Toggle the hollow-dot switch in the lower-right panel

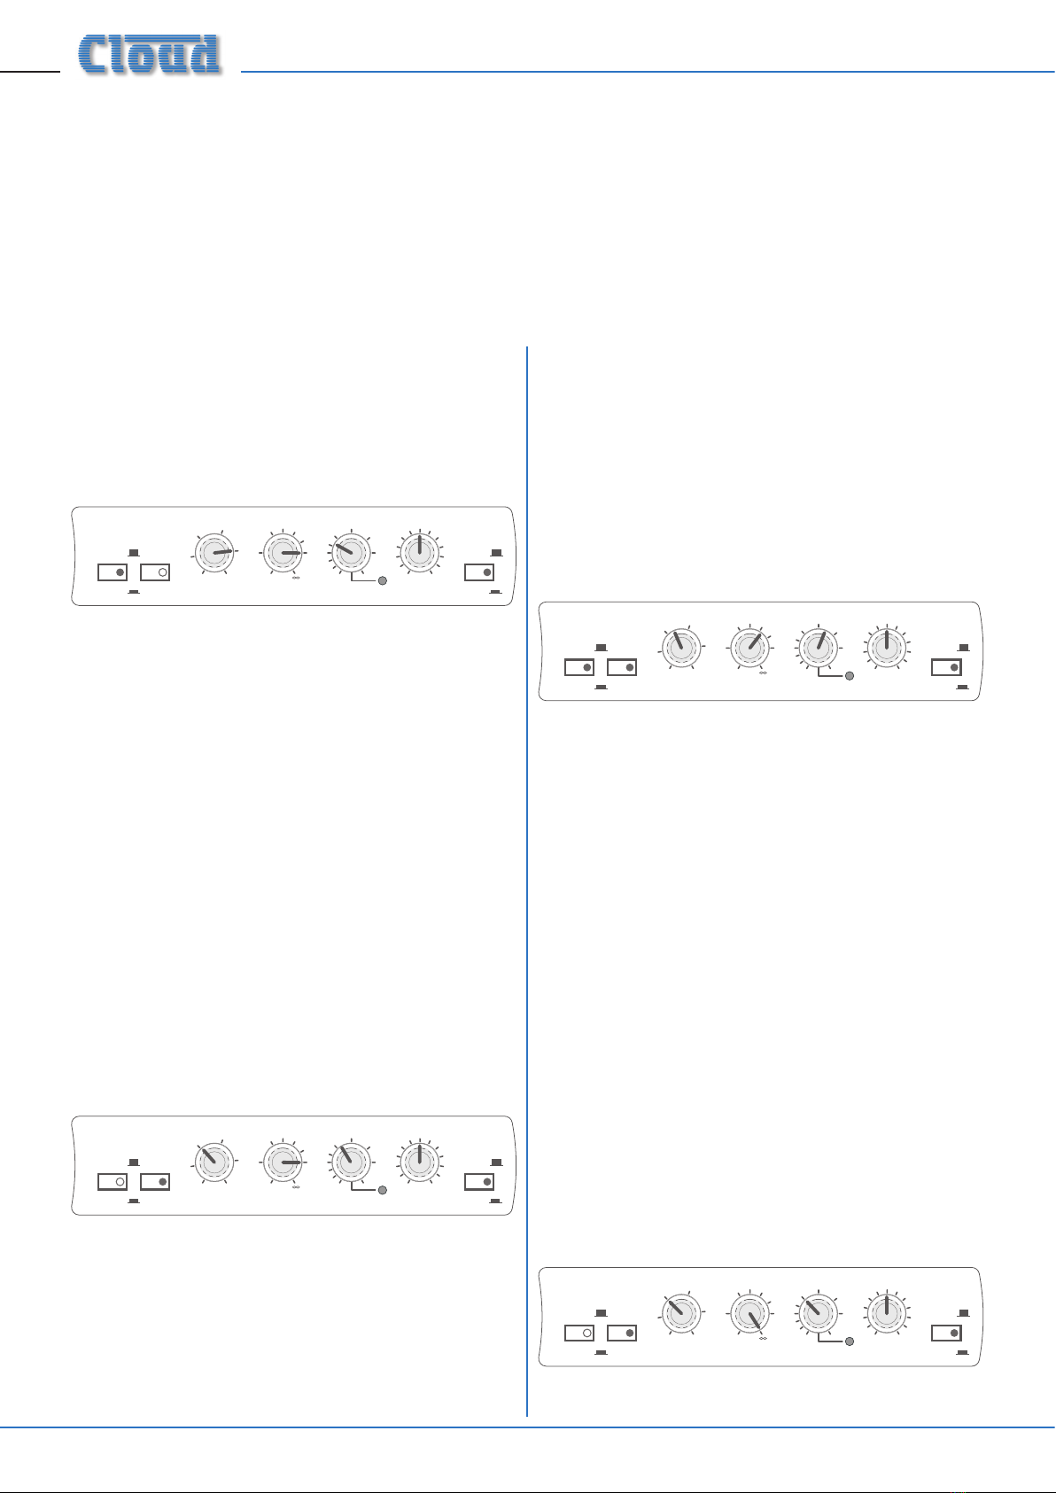click(579, 1333)
